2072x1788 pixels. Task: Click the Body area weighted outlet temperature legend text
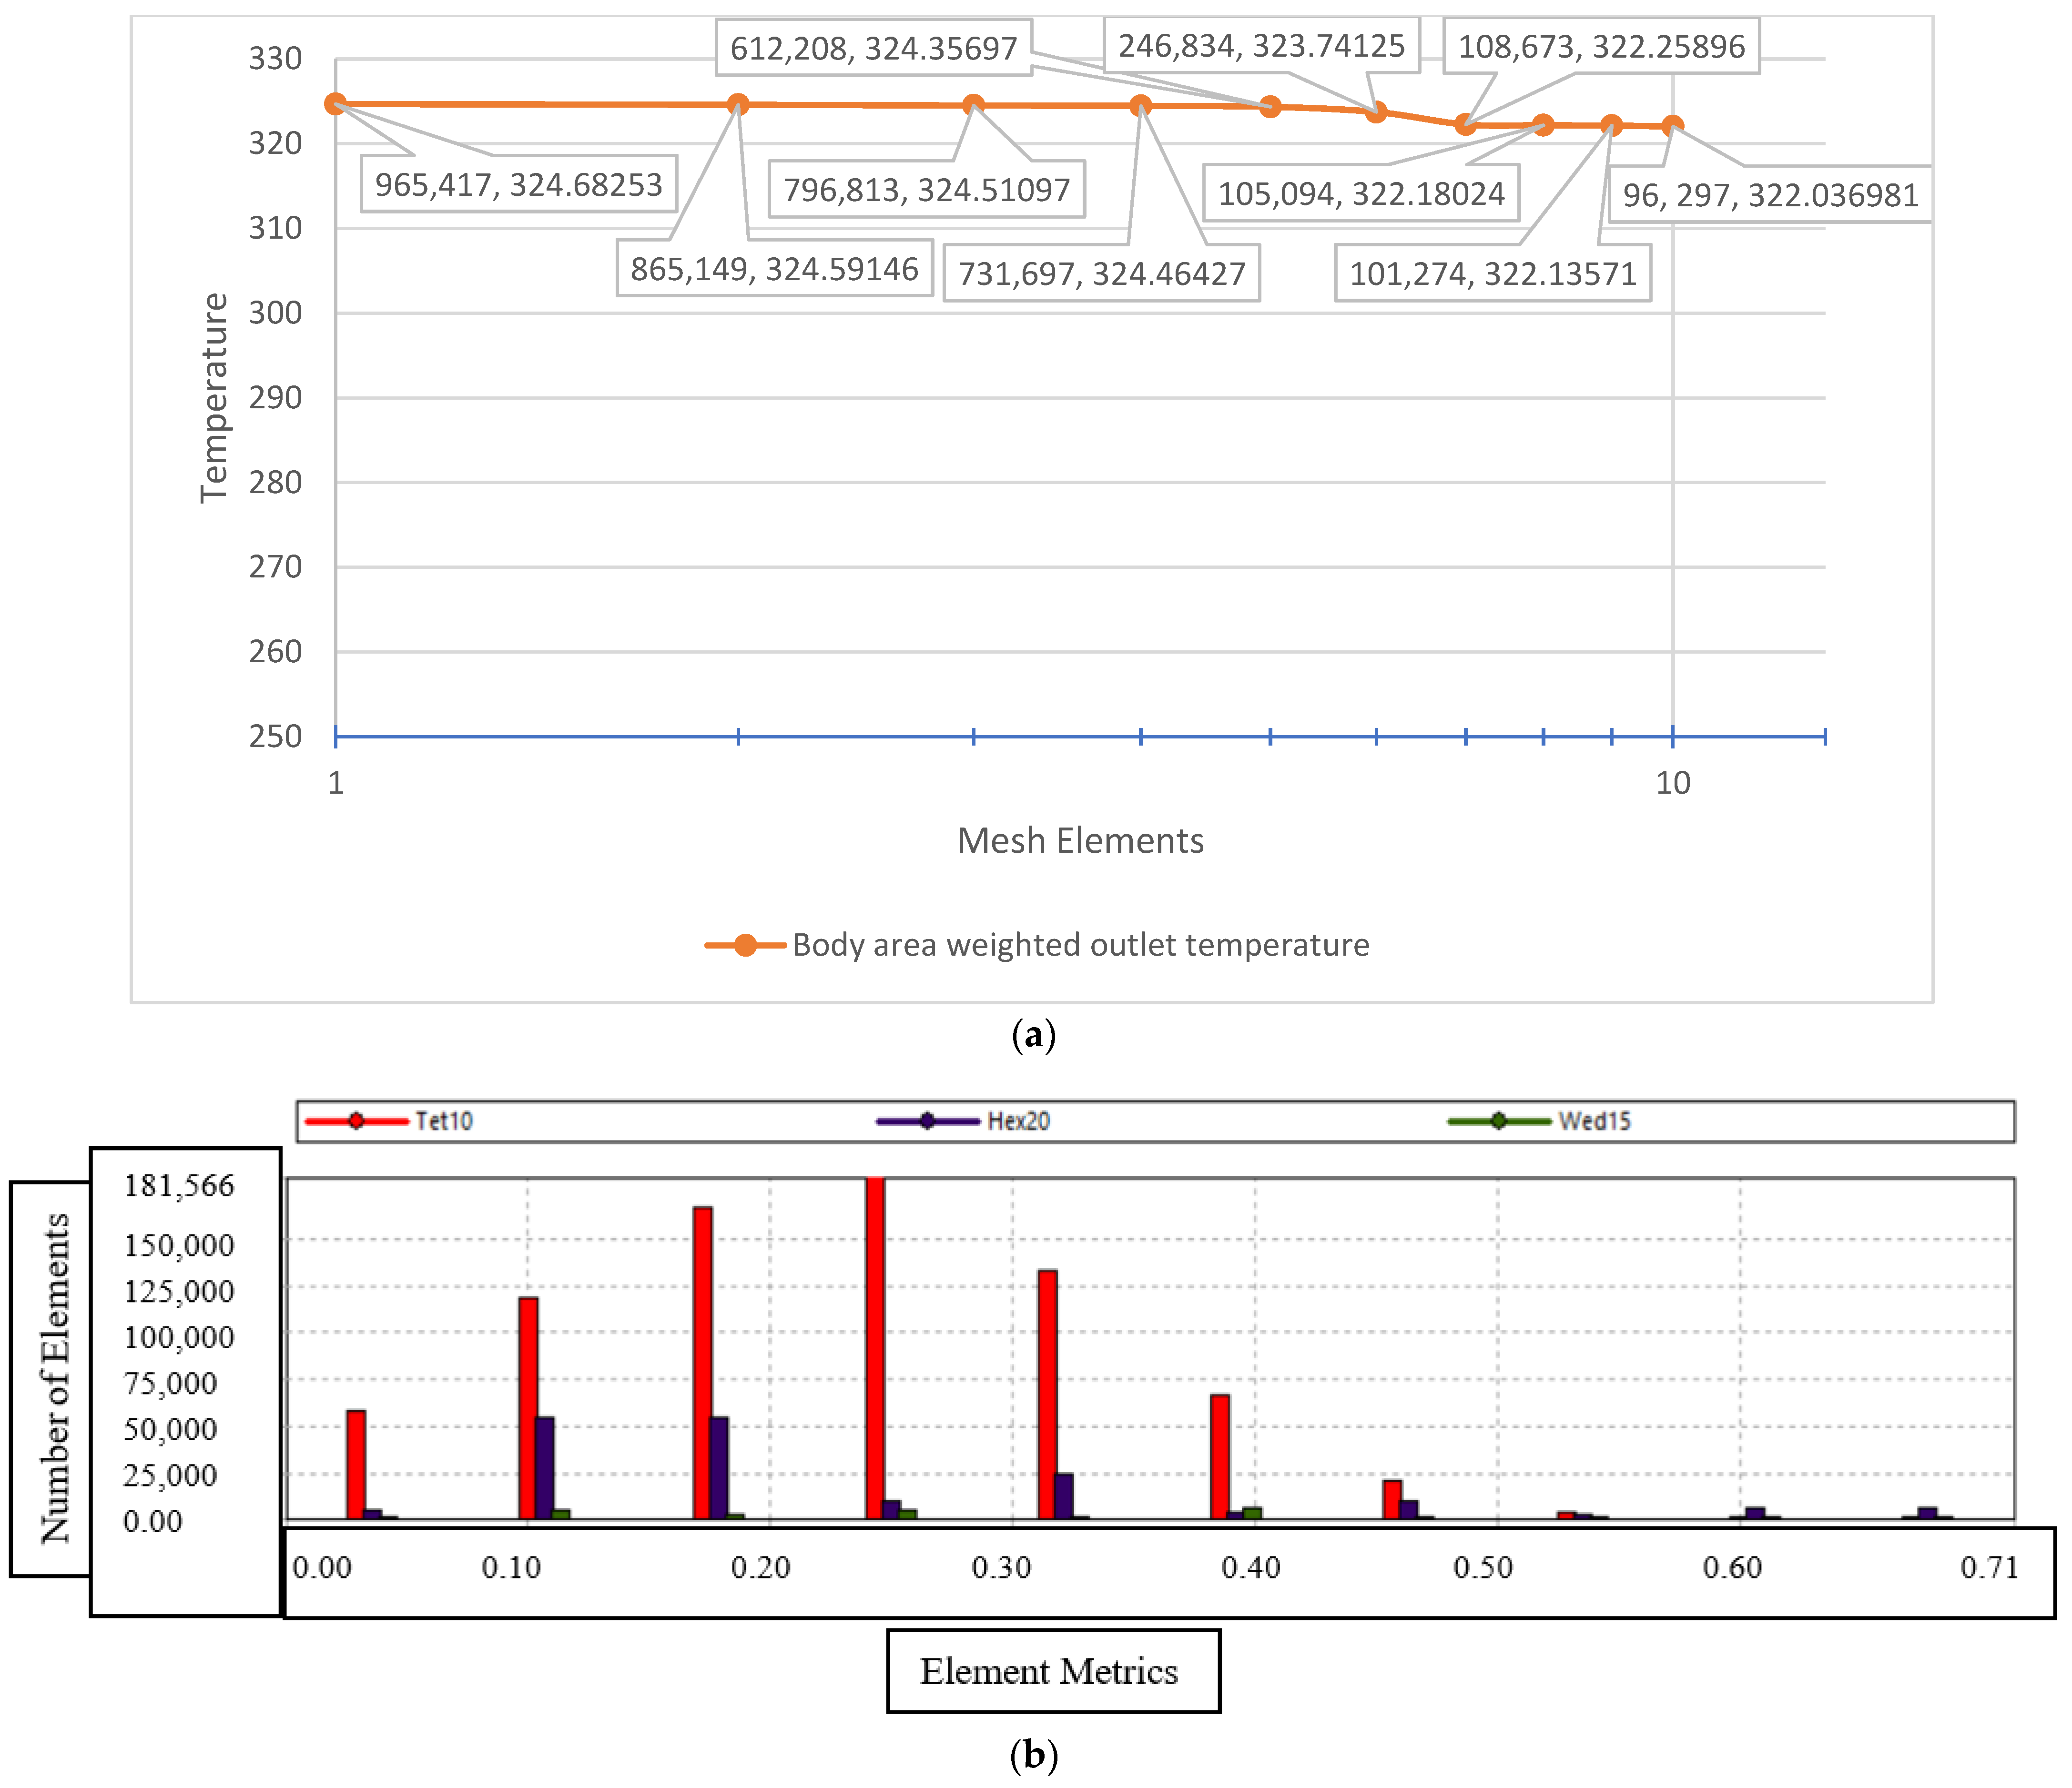click(x=1080, y=945)
